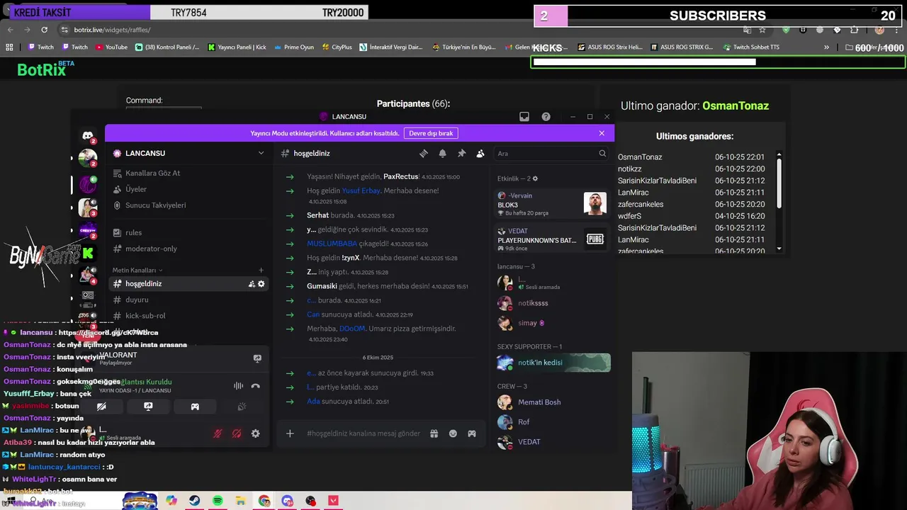Start an activity with controller button
The width and height of the screenshot is (907, 510).
click(x=195, y=407)
